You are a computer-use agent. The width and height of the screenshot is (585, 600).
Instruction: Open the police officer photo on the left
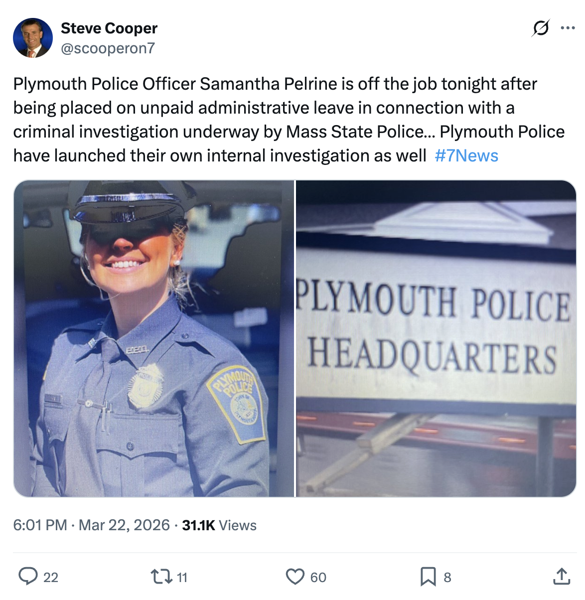[x=154, y=338]
